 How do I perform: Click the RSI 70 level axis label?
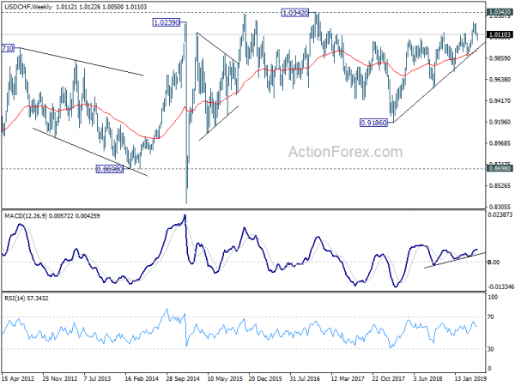(x=491, y=317)
